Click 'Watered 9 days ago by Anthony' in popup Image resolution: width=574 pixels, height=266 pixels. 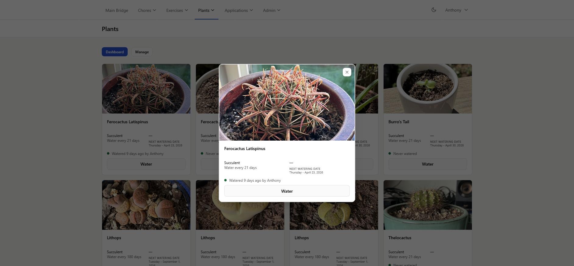pos(255,180)
